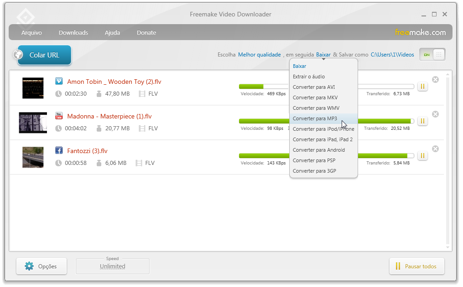Click the film icon in Fantozzi row
This screenshot has height=287, width=463.
(139, 163)
